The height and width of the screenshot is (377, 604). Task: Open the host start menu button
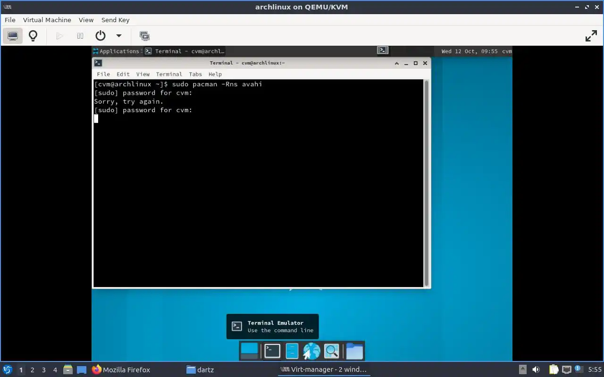8,369
